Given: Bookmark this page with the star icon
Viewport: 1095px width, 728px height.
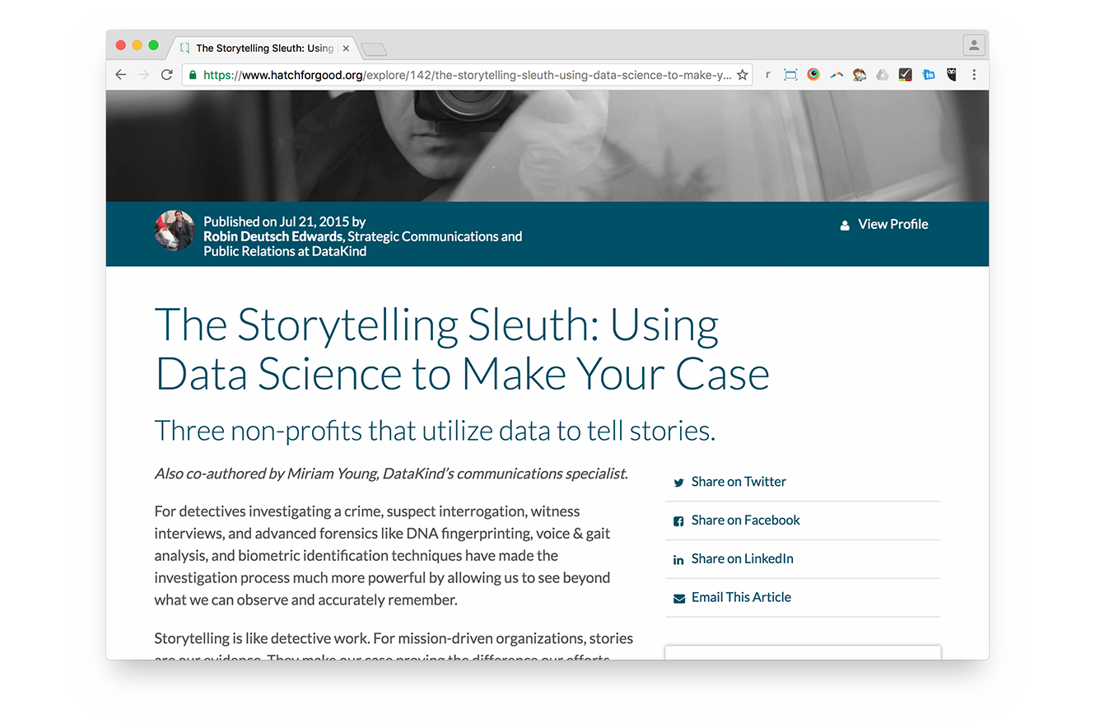Looking at the screenshot, I should click(x=742, y=75).
